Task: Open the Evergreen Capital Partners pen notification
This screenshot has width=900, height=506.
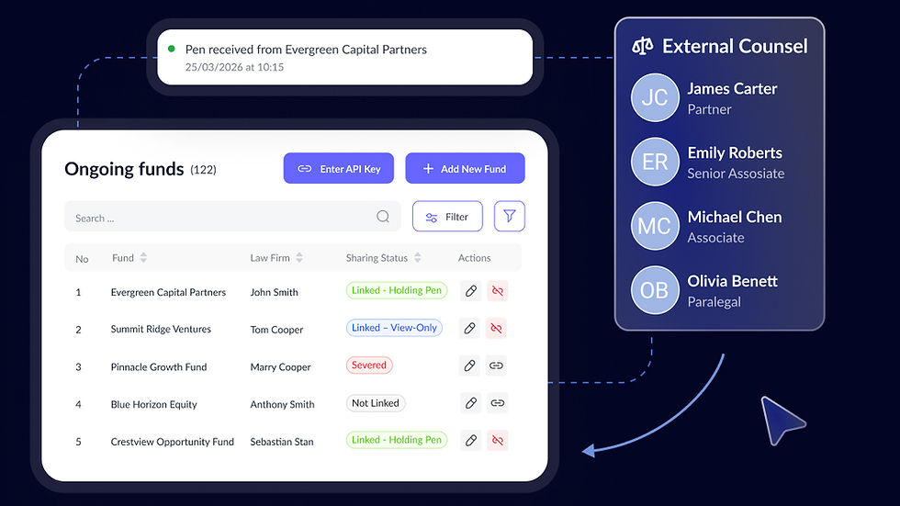Action: (345, 57)
